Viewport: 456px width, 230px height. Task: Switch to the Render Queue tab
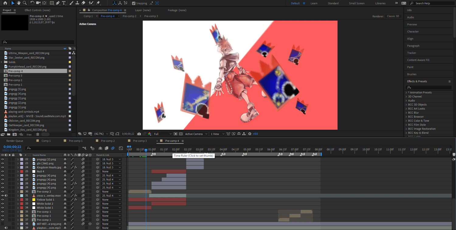[15, 141]
